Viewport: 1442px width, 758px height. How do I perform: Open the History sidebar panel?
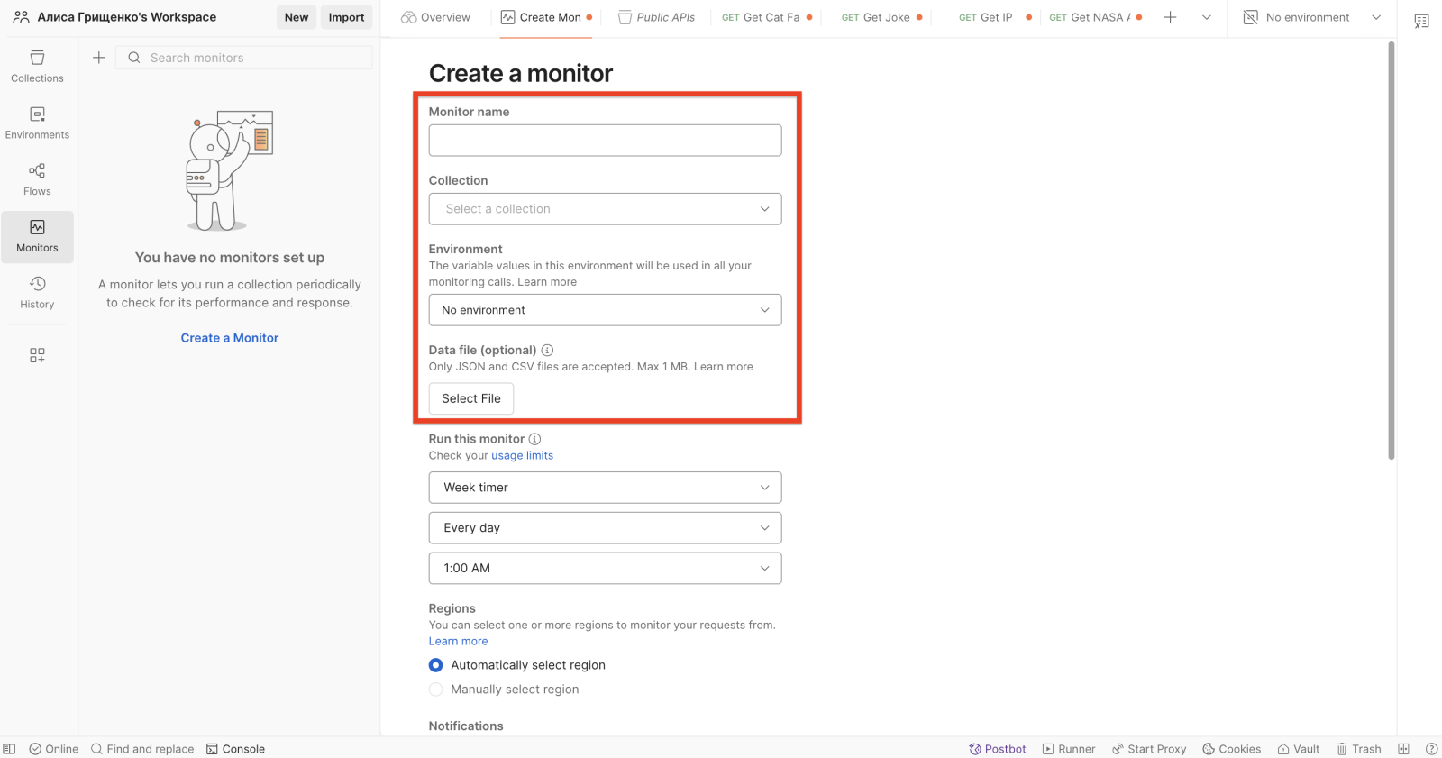[37, 293]
